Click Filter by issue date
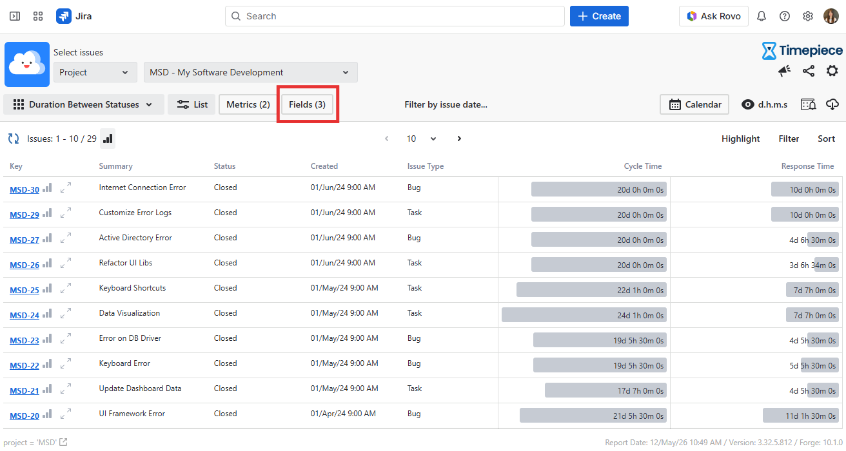The width and height of the screenshot is (846, 451). pos(446,104)
